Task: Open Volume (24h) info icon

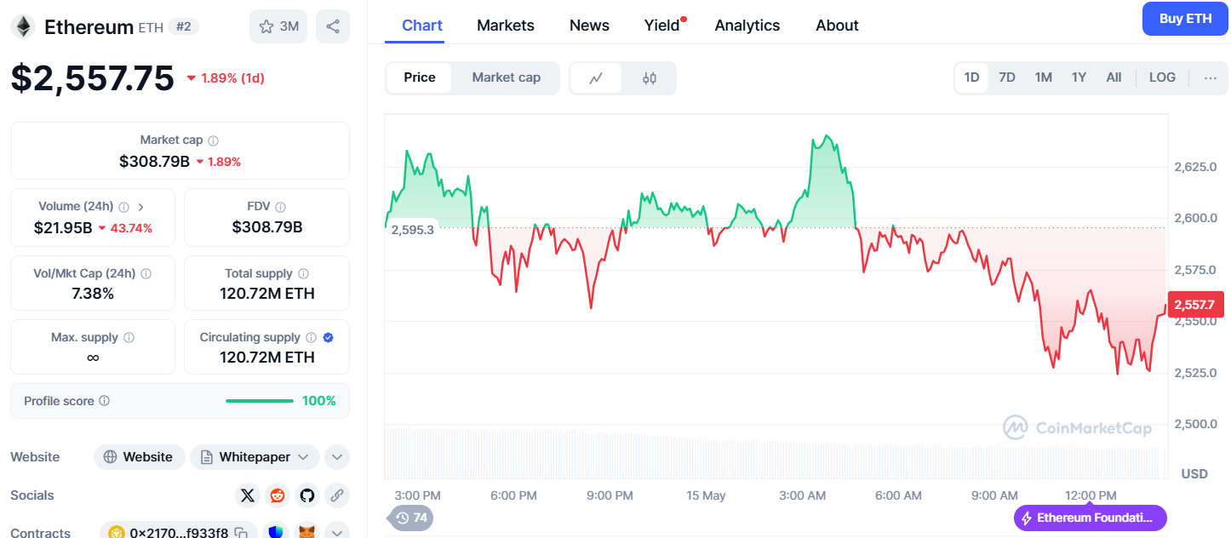Action: (x=124, y=207)
